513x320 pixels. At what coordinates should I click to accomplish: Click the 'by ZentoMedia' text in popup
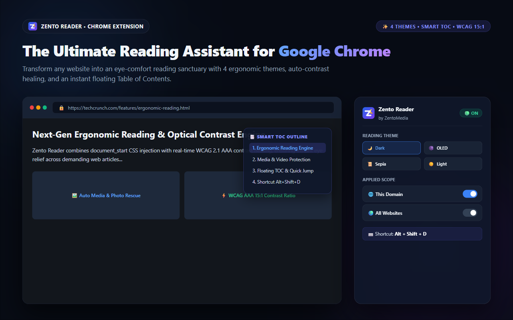pyautogui.click(x=393, y=118)
